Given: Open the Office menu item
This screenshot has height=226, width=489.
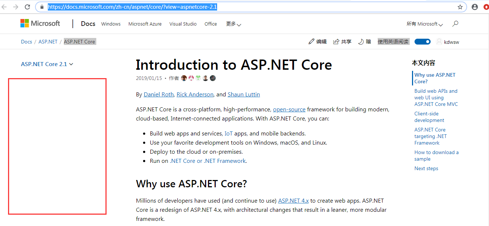Looking at the screenshot, I should (x=211, y=24).
